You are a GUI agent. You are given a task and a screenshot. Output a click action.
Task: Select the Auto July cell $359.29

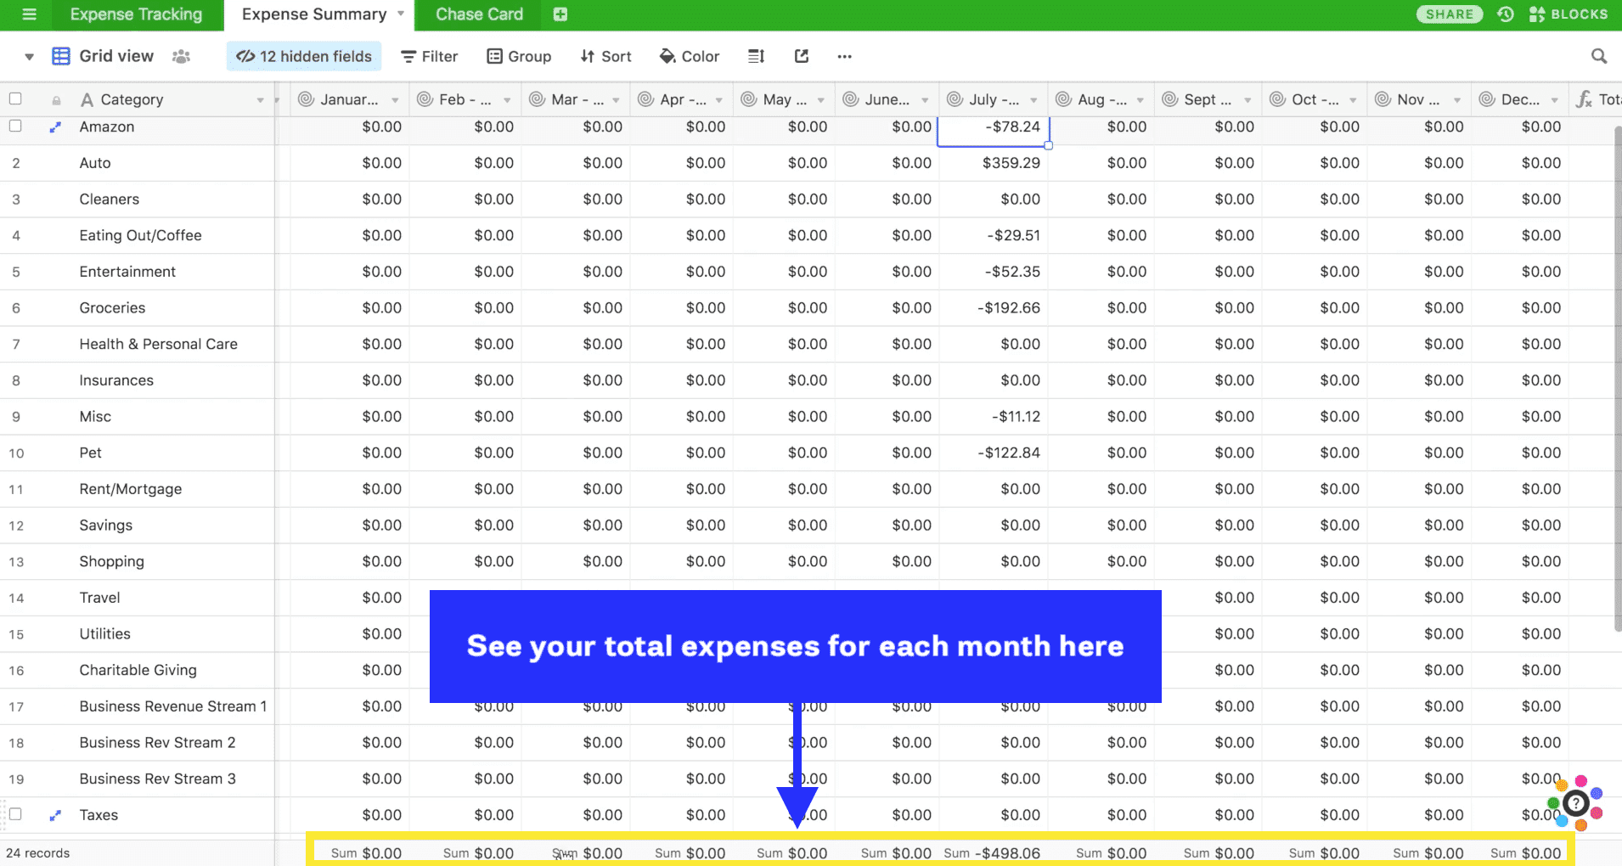click(994, 163)
